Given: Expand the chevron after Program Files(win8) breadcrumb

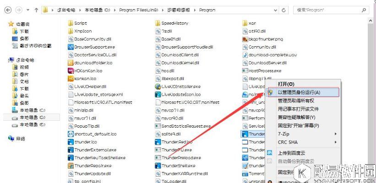Looking at the screenshot, I should (163, 10).
